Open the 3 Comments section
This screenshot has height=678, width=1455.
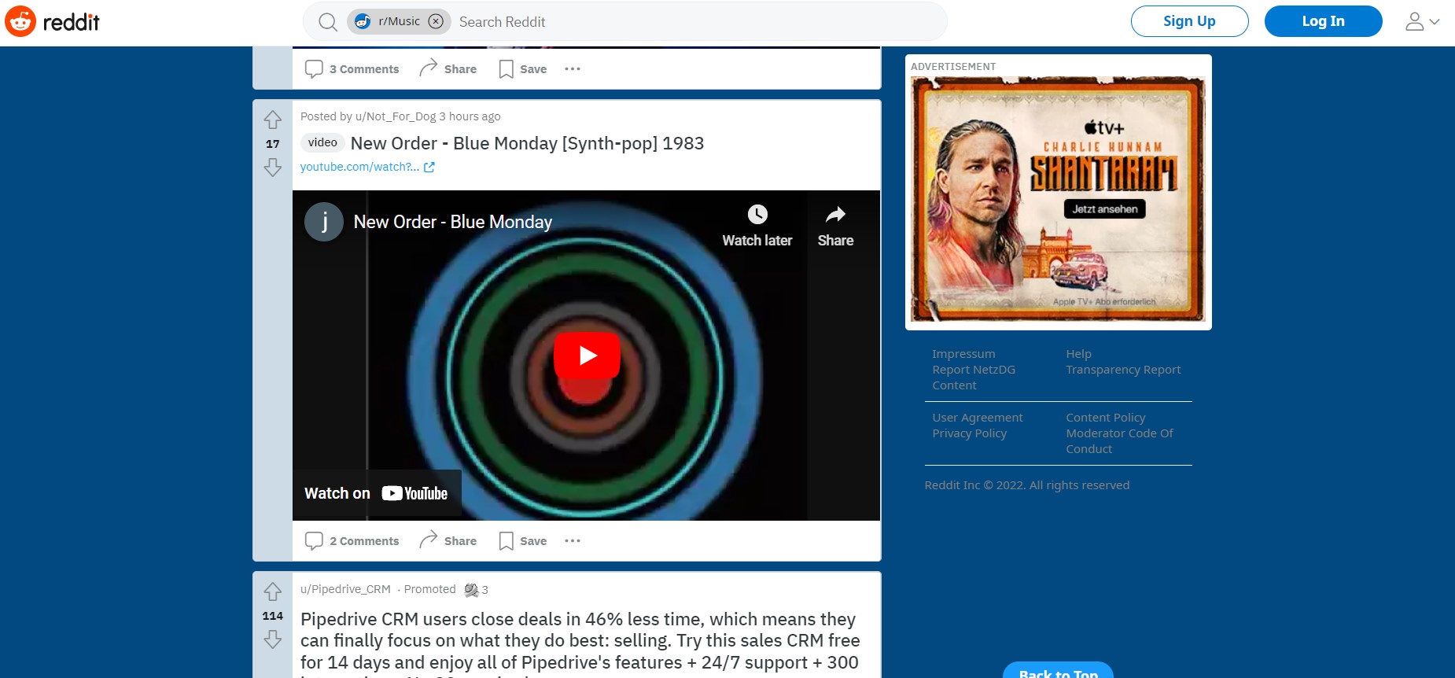click(352, 69)
